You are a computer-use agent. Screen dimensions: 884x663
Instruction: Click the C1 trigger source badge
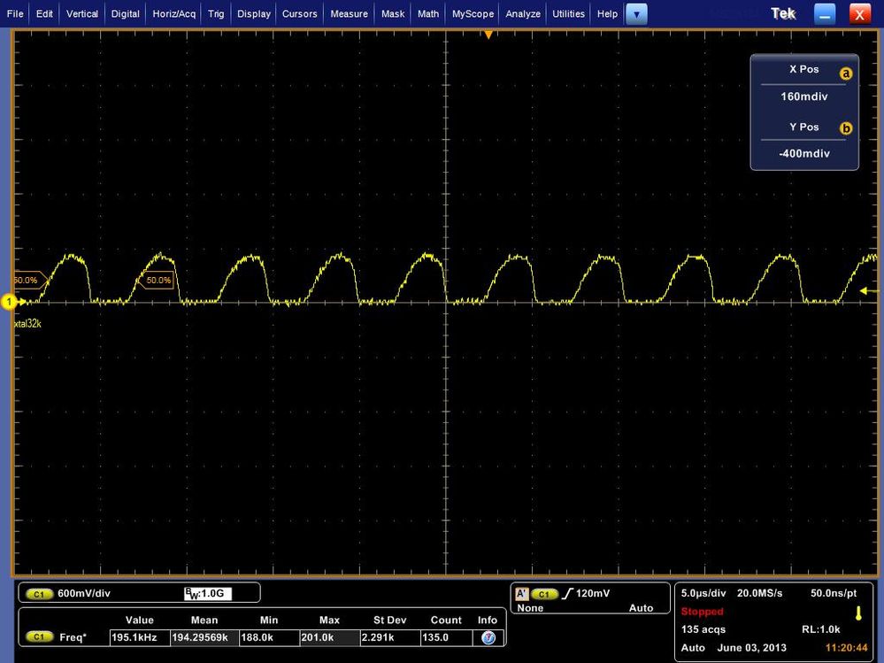(544, 594)
